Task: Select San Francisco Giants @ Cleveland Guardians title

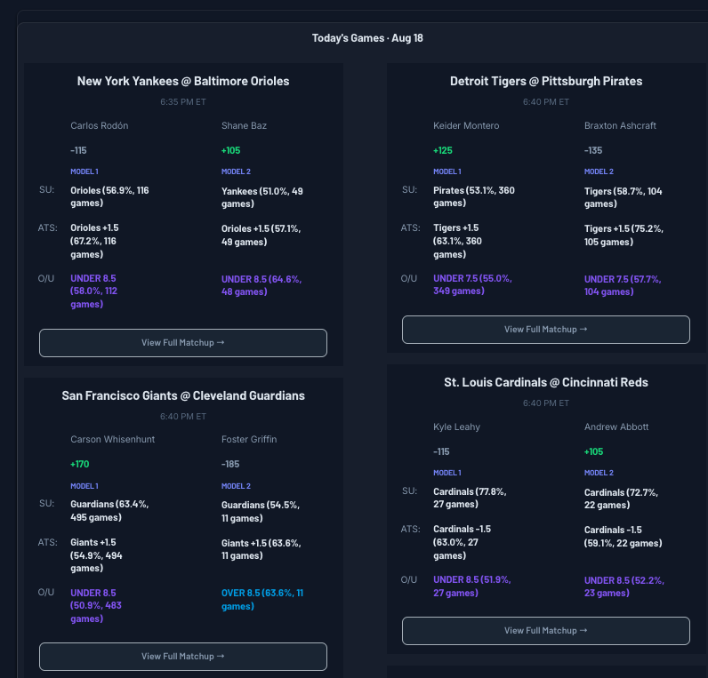Action: coord(183,395)
